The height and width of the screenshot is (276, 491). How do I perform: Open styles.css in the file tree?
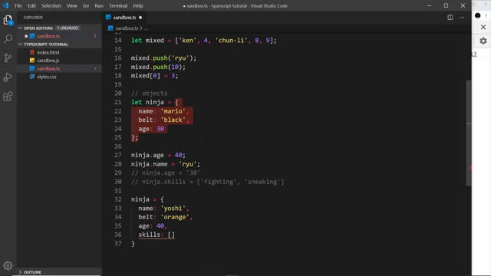[x=47, y=77]
